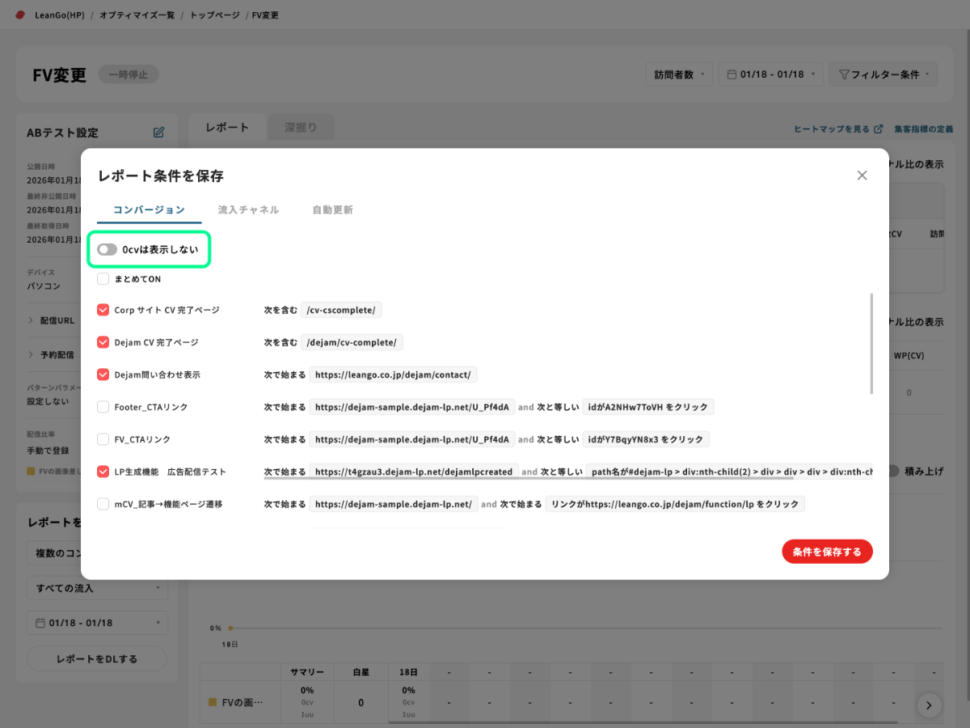This screenshot has height=728, width=970.
Task: Open the 複数のコン… dropdown in sidebar
Action: coord(53,553)
